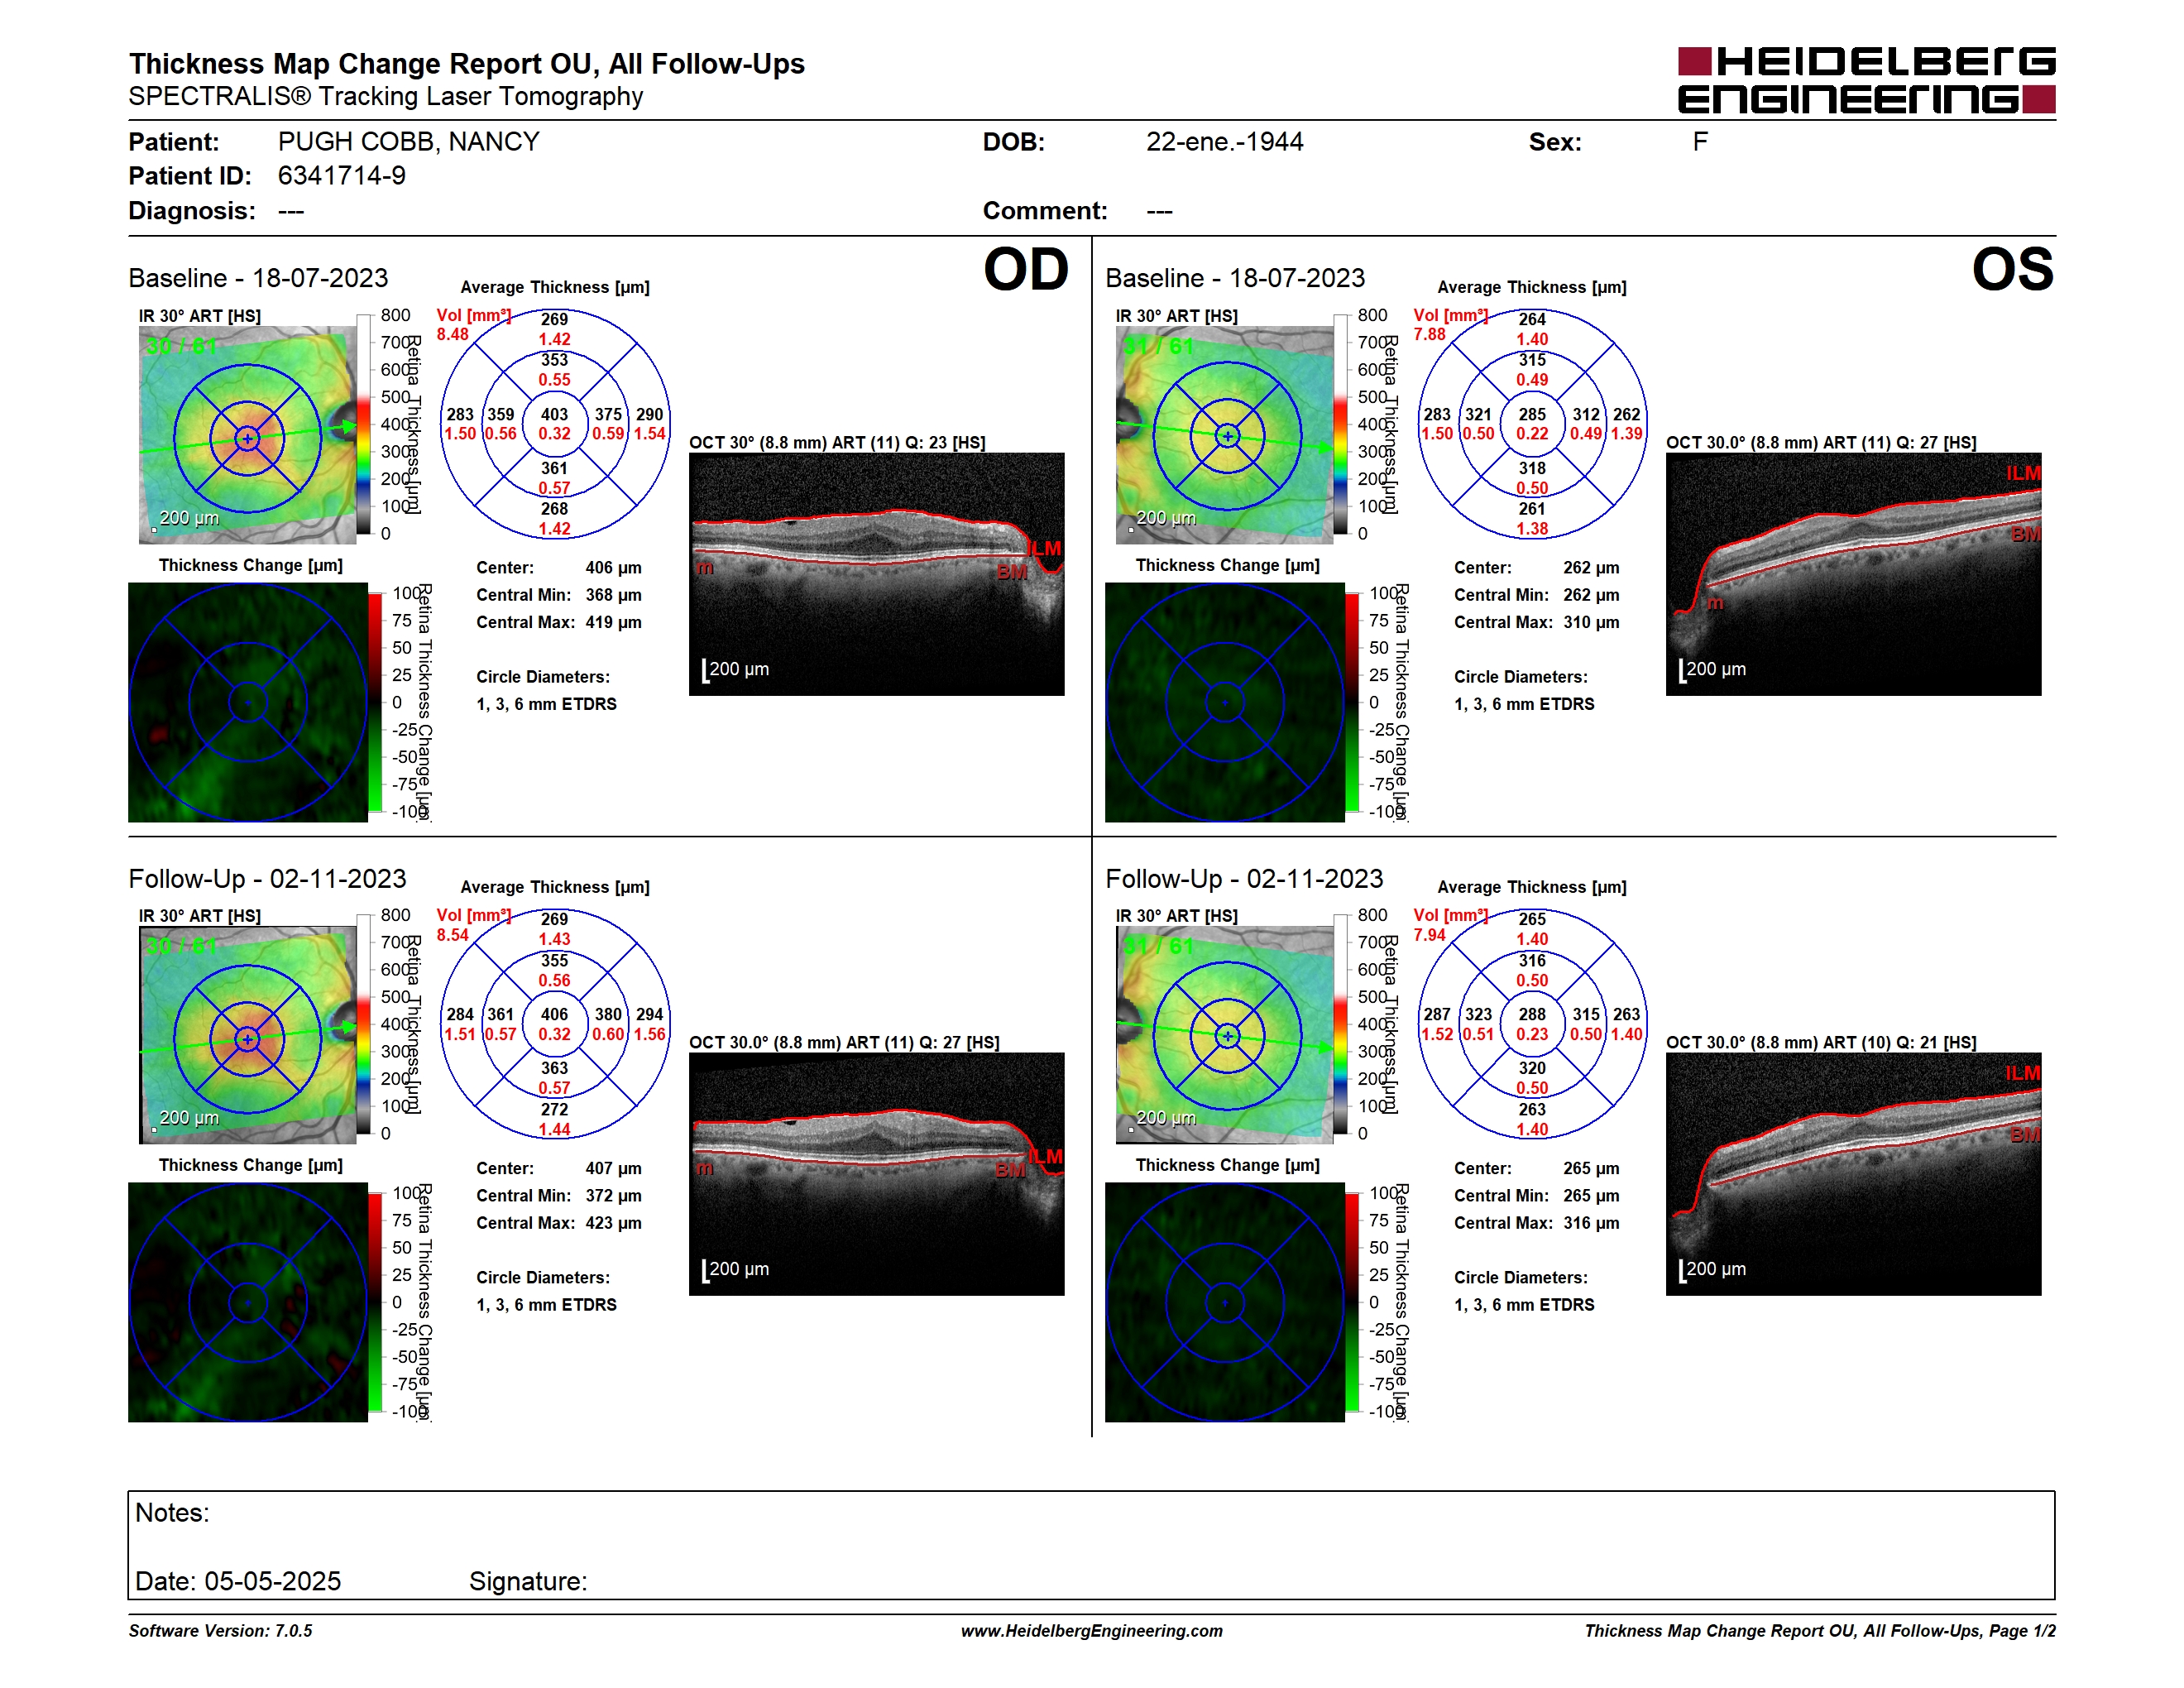This screenshot has height=1688, width=2184.
Task: Open the OS follow-up IR thickness map image
Action: click(x=1225, y=1035)
